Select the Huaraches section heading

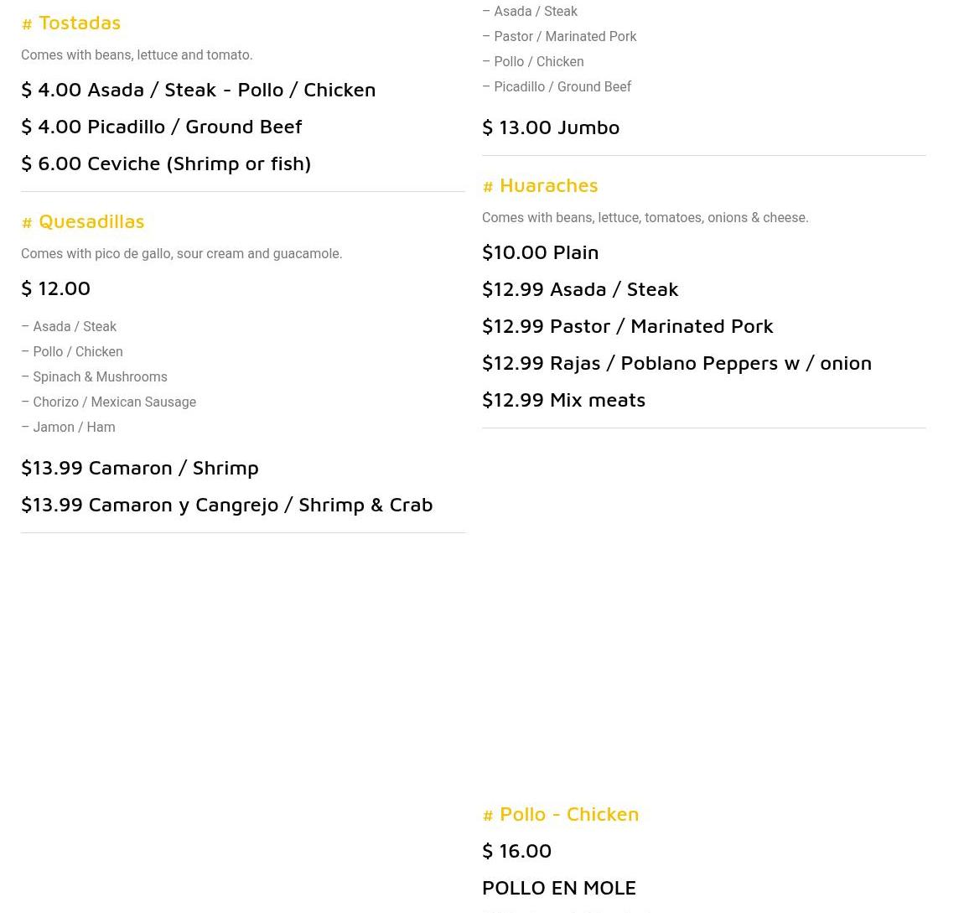pyautogui.click(x=548, y=185)
